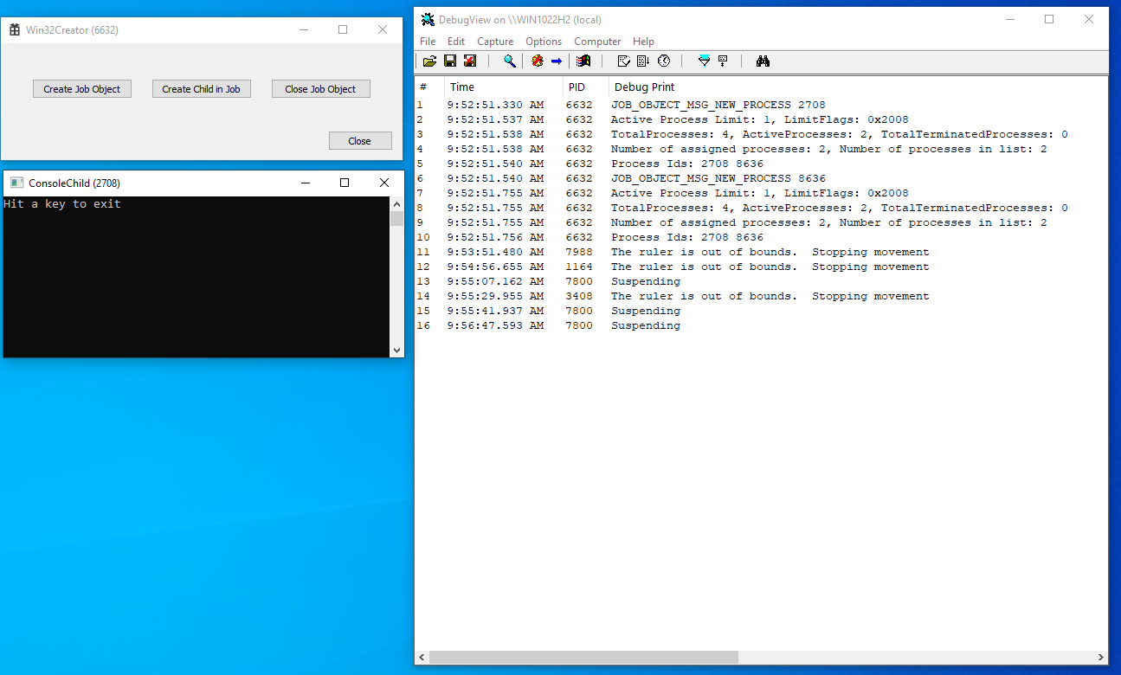
Task: Click 'Hit a key to exit' console text
Action: pyautogui.click(x=62, y=204)
